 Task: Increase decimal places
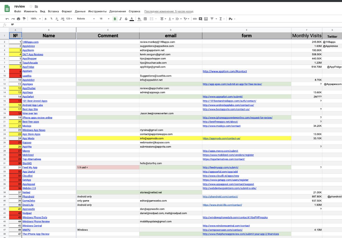pos(62,19)
